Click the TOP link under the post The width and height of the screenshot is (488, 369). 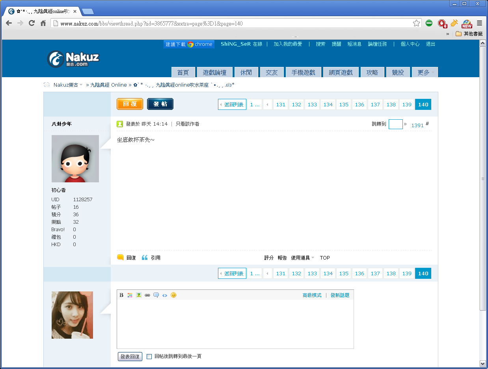coord(325,258)
